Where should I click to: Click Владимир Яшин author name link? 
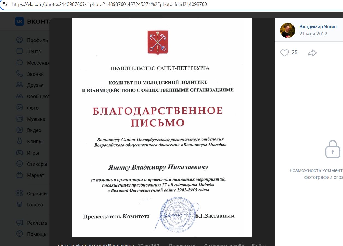318,27
